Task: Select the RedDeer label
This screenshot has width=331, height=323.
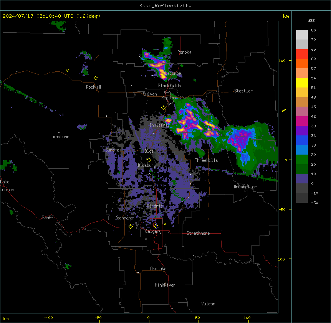Action: tap(169, 98)
